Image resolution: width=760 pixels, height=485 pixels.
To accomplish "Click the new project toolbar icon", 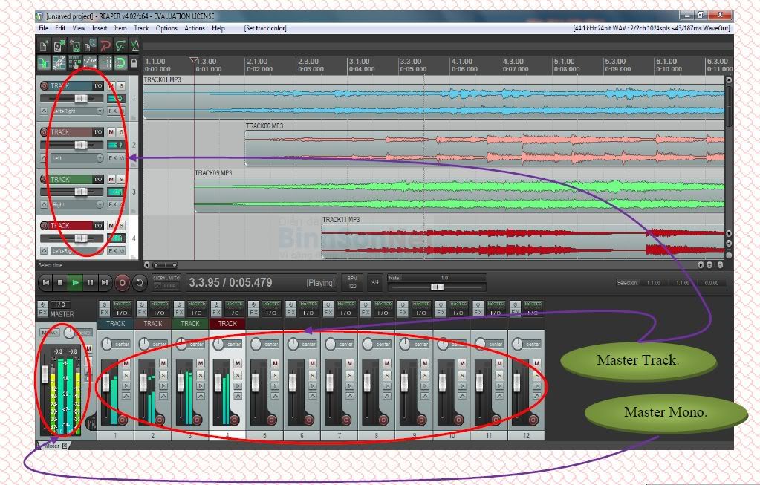I will [45, 46].
